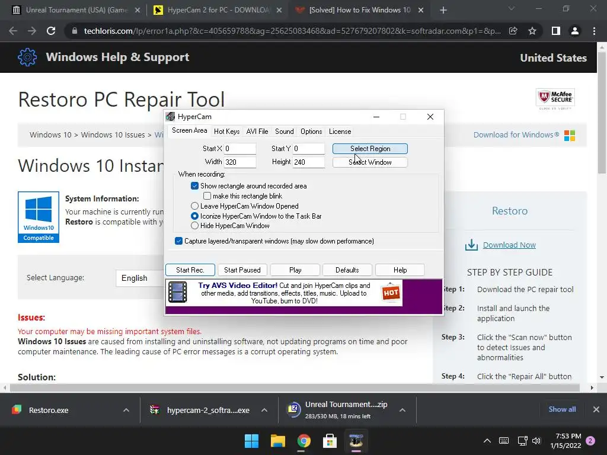Open a new tab with the plus icon
This screenshot has height=455, width=607.
point(443,11)
